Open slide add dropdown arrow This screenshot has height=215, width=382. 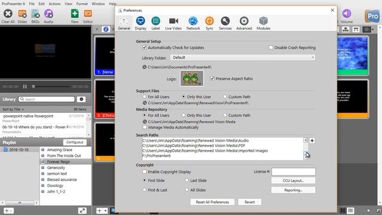point(105,211)
